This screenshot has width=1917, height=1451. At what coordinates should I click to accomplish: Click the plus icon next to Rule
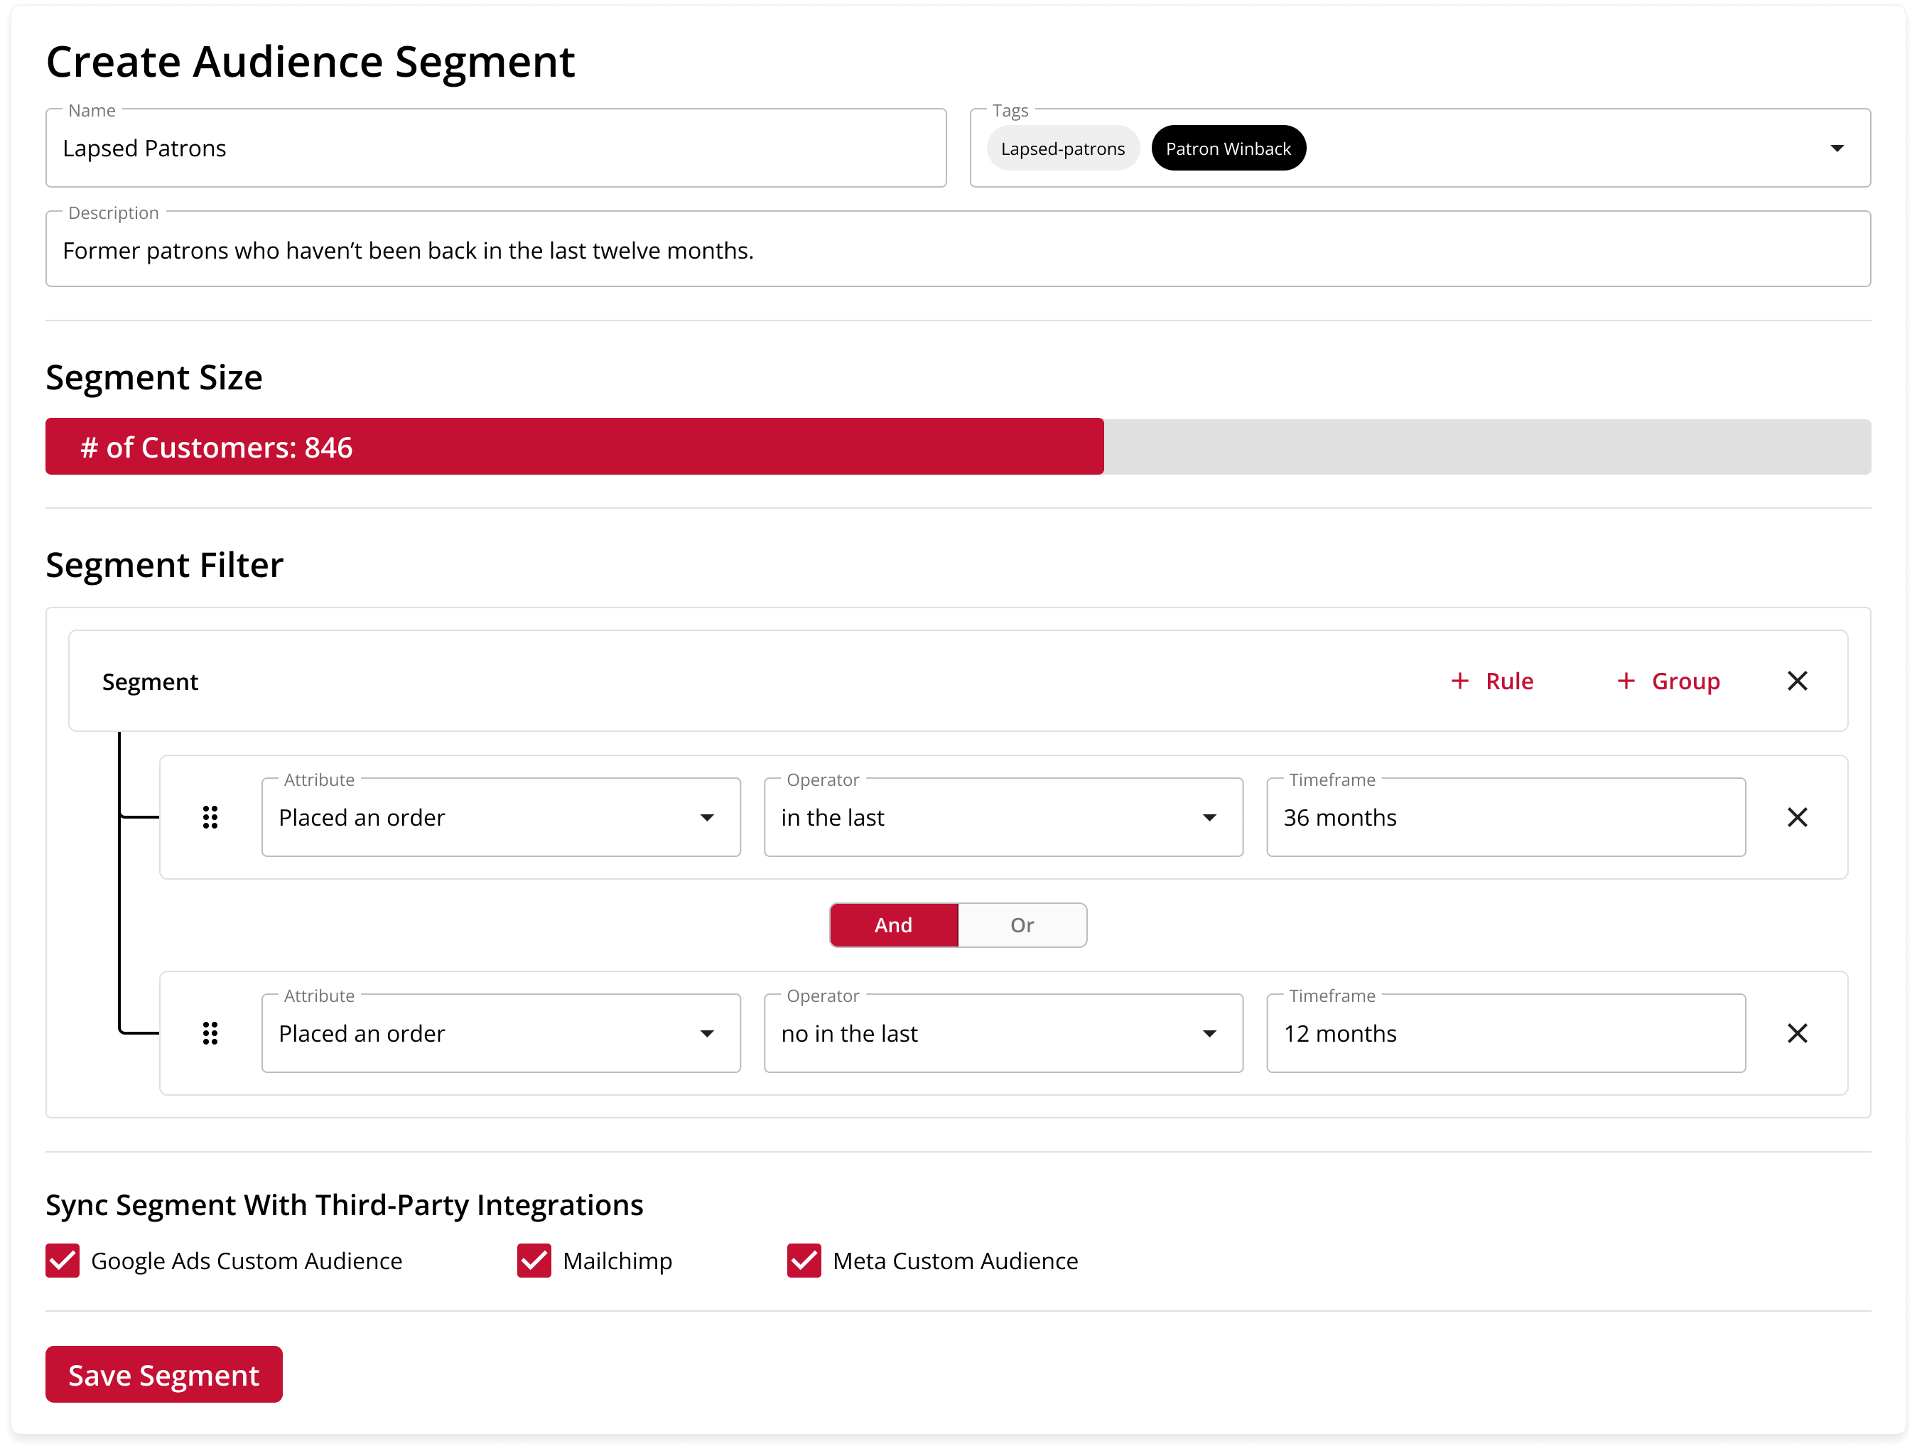pos(1459,681)
